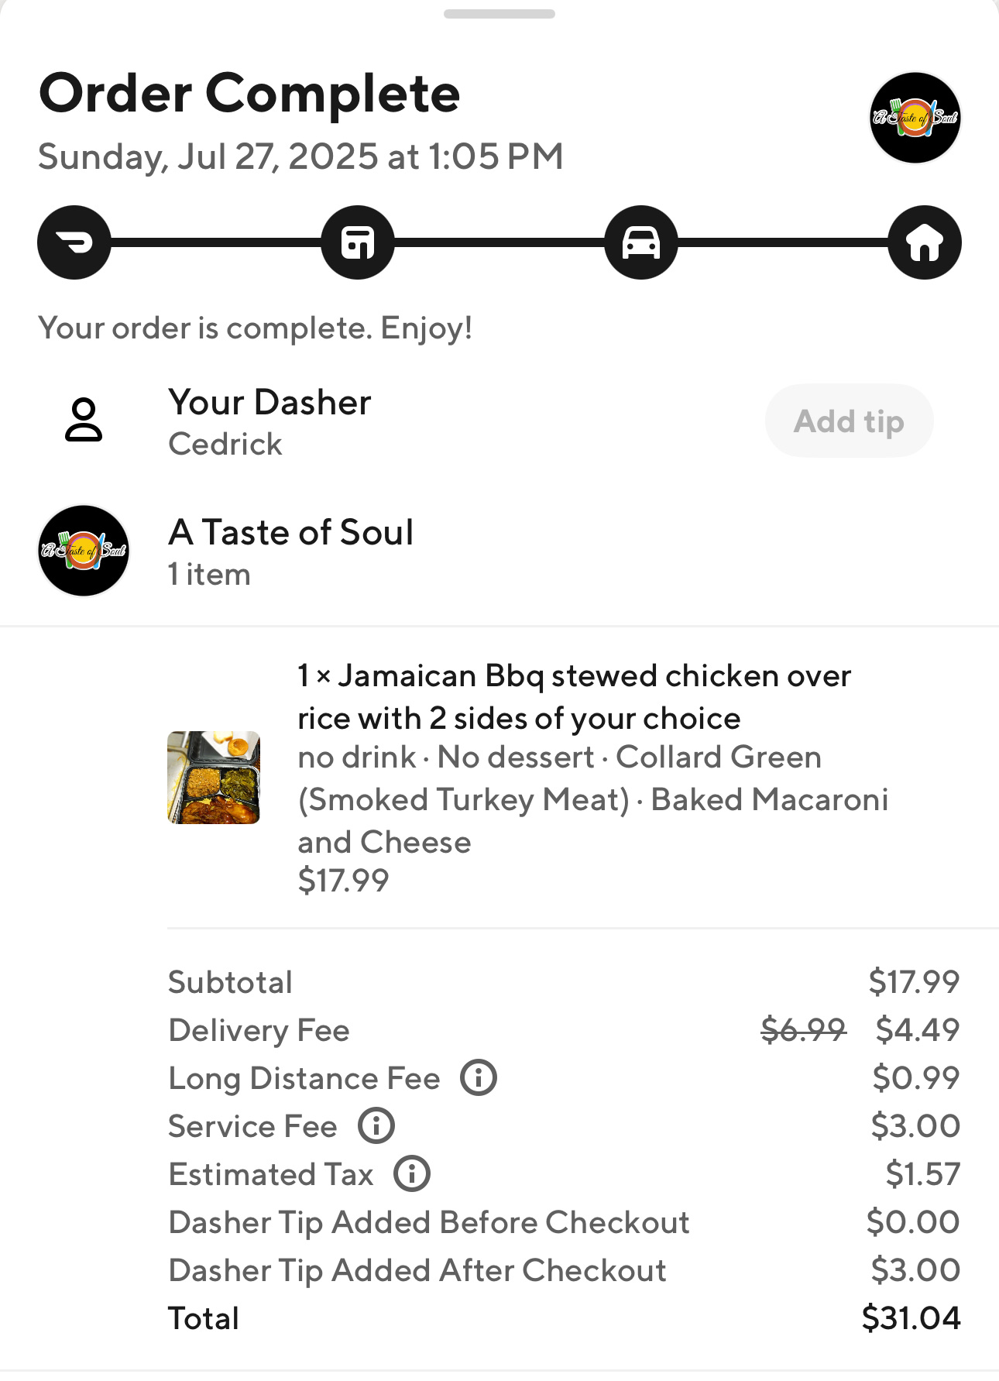Tap the 1 item count text
The height and width of the screenshot is (1381, 999).
pyautogui.click(x=209, y=575)
